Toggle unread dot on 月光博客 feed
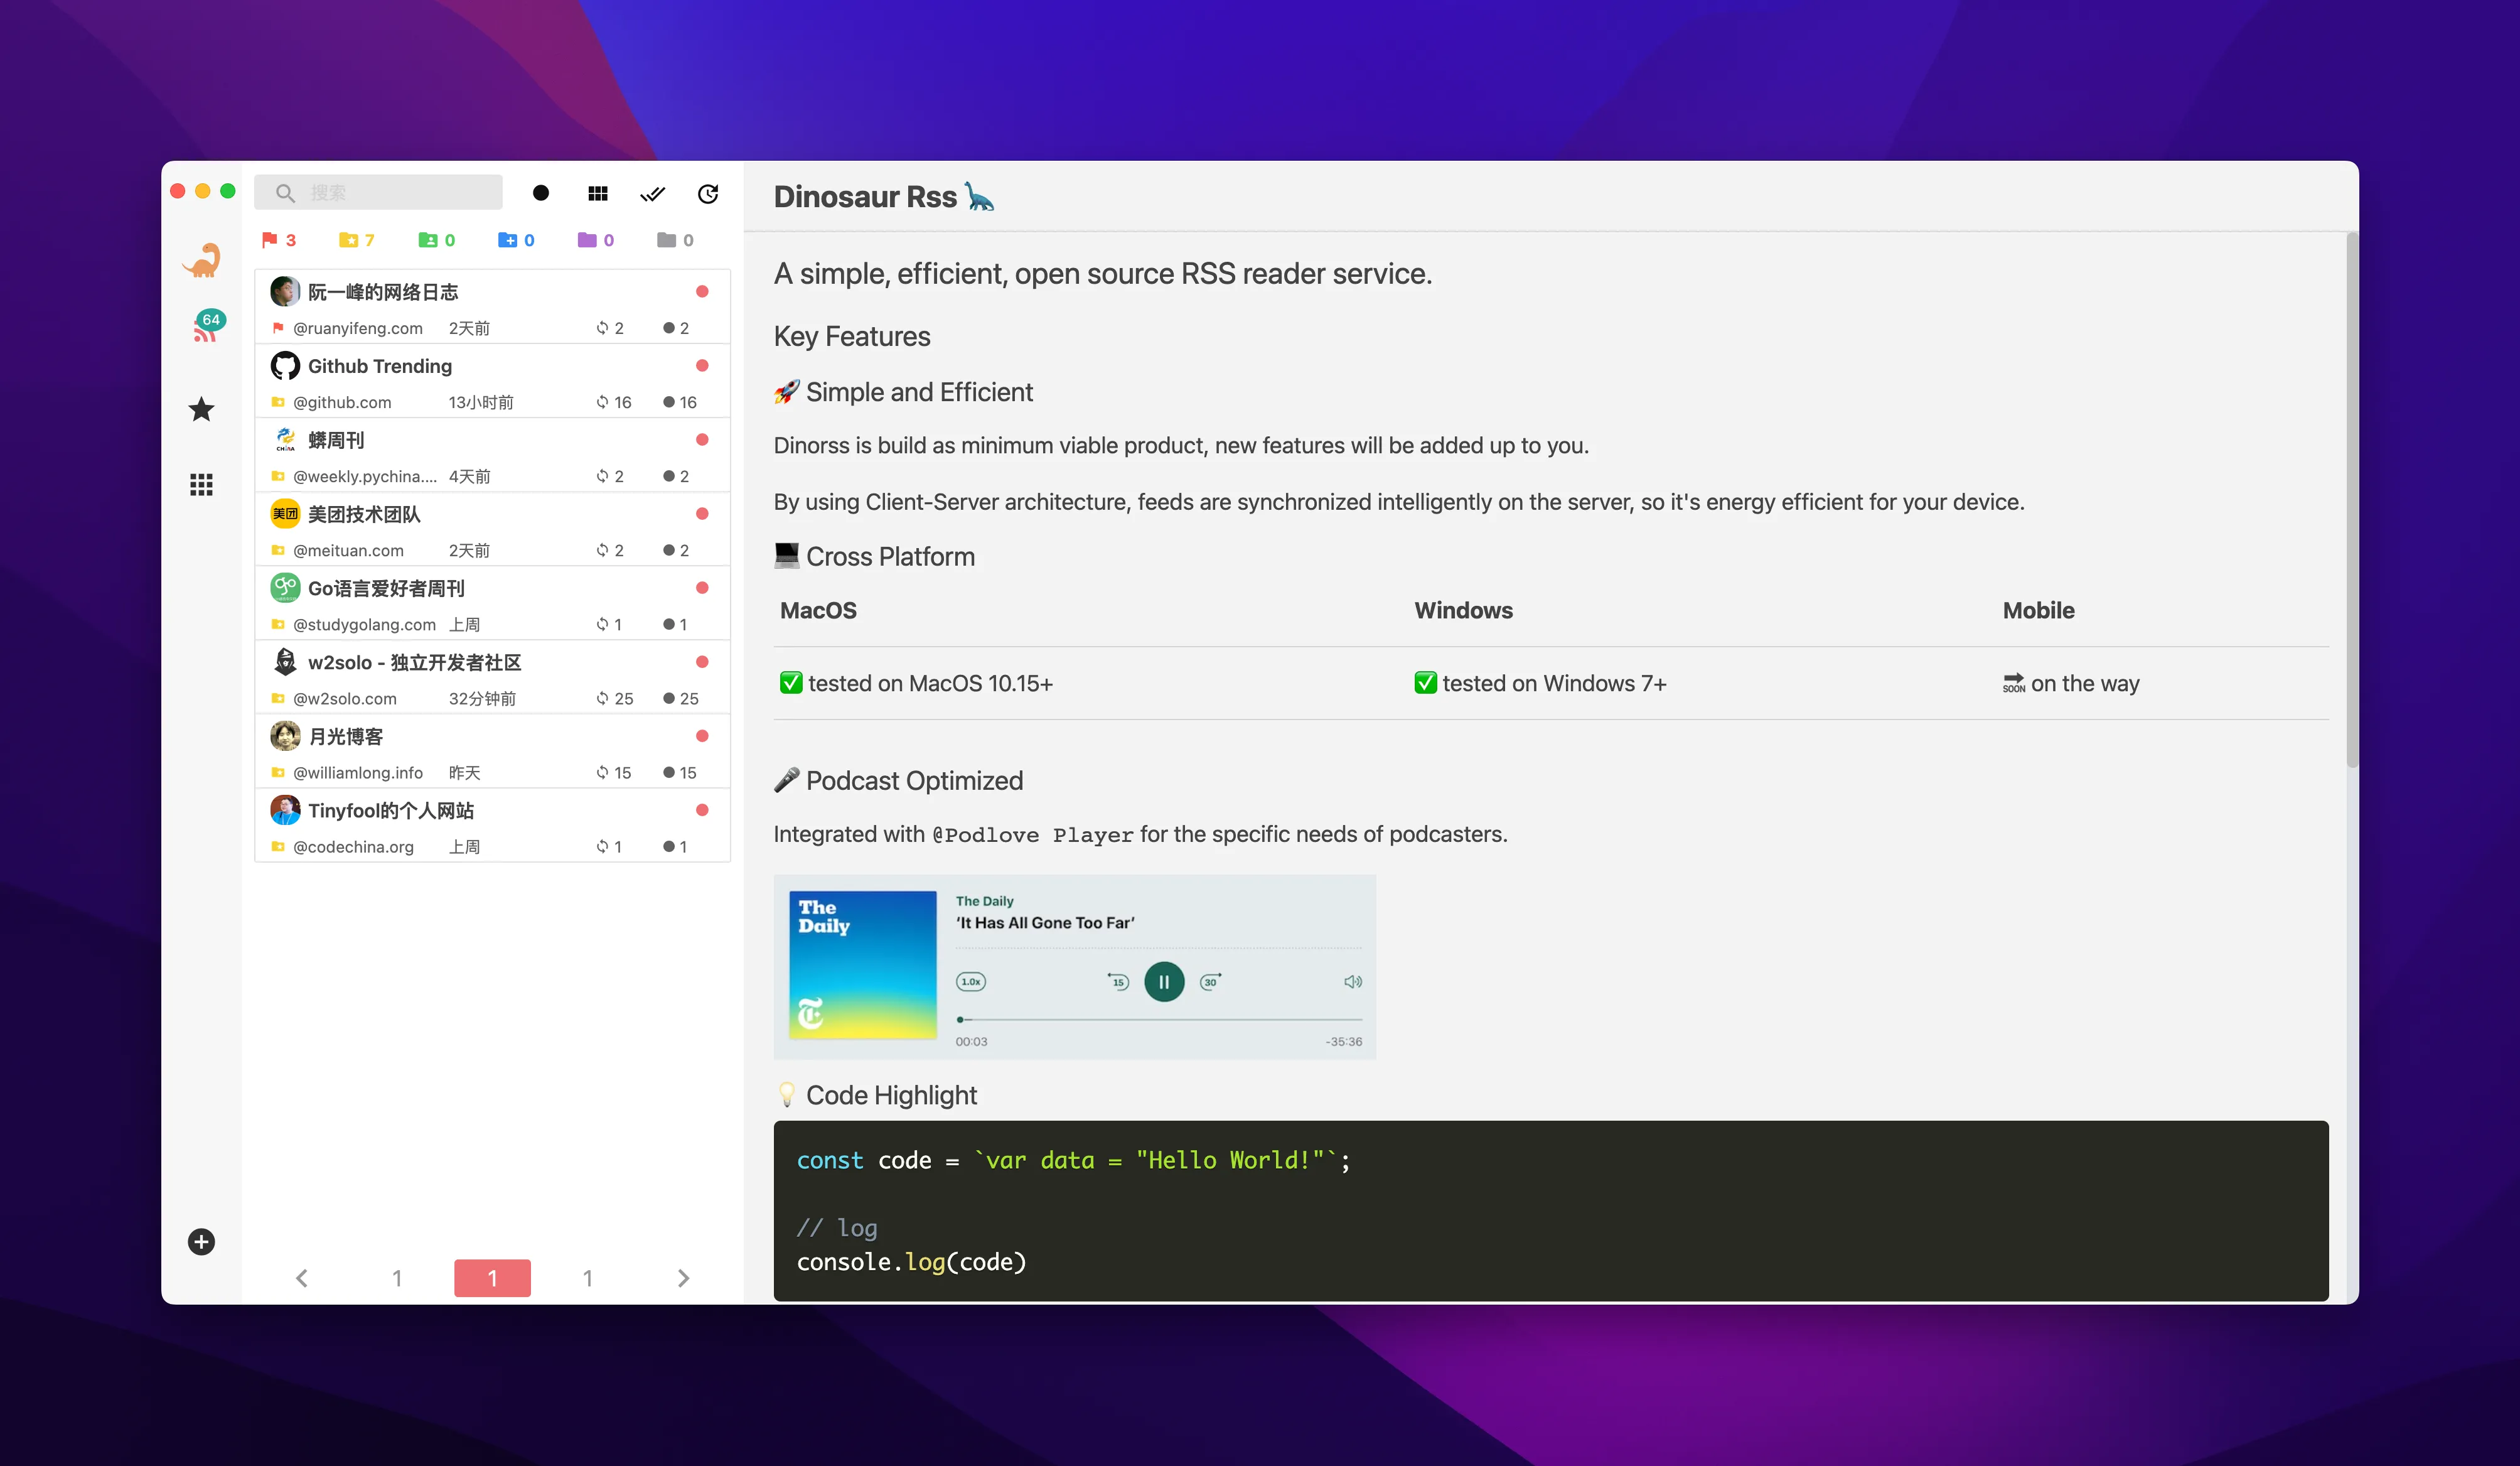The width and height of the screenshot is (2520, 1466). pyautogui.click(x=702, y=736)
